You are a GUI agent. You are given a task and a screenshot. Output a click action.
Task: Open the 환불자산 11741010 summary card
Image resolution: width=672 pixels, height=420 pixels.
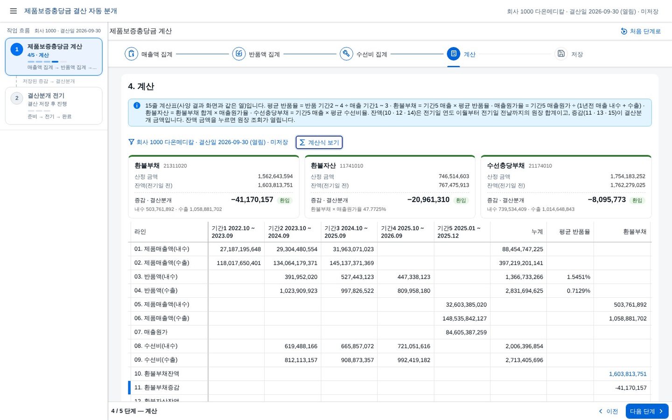[390, 186]
